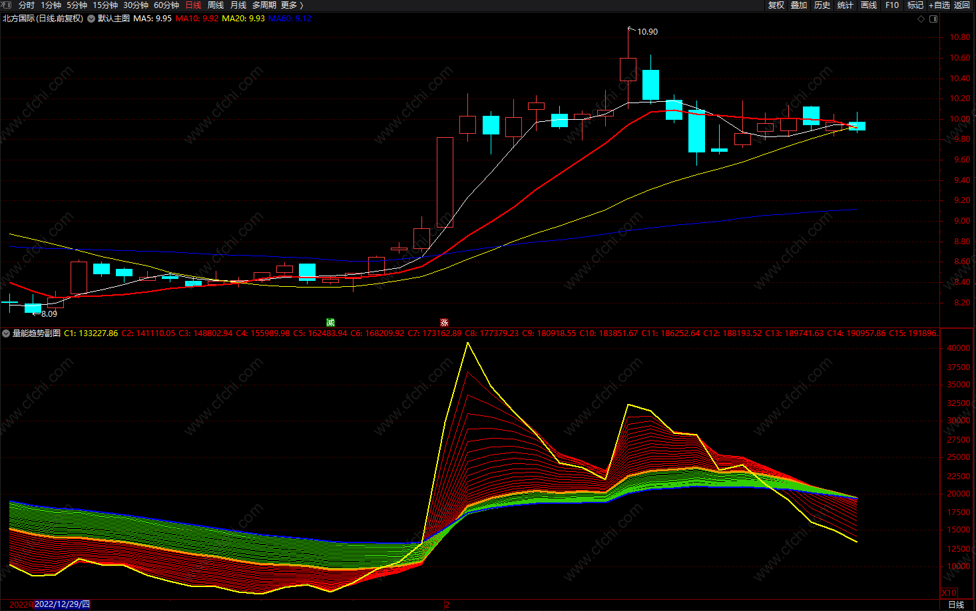The width and height of the screenshot is (976, 611).
Task: Click the 统计 statistics button
Action: pos(846,5)
